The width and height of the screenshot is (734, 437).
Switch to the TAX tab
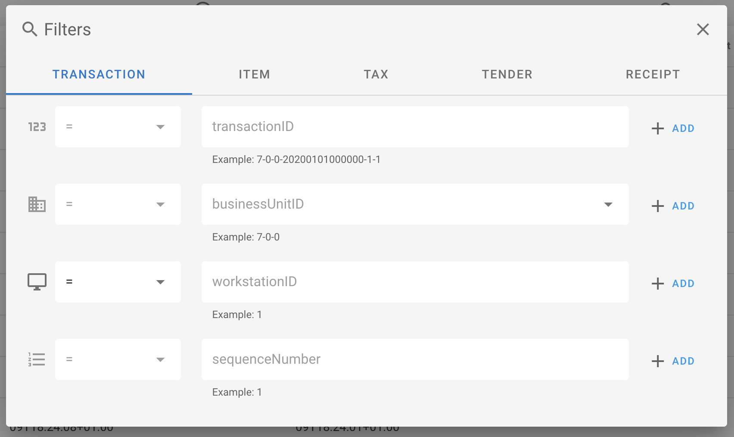pyautogui.click(x=376, y=74)
